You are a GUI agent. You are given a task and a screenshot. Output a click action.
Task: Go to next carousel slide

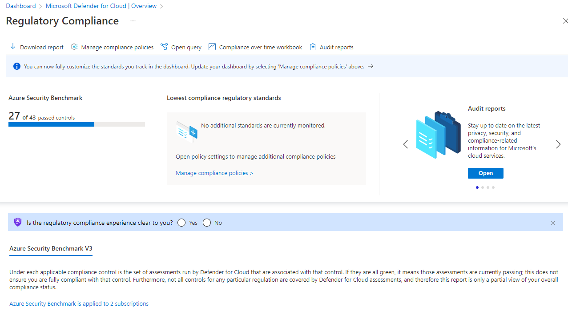pyautogui.click(x=558, y=144)
